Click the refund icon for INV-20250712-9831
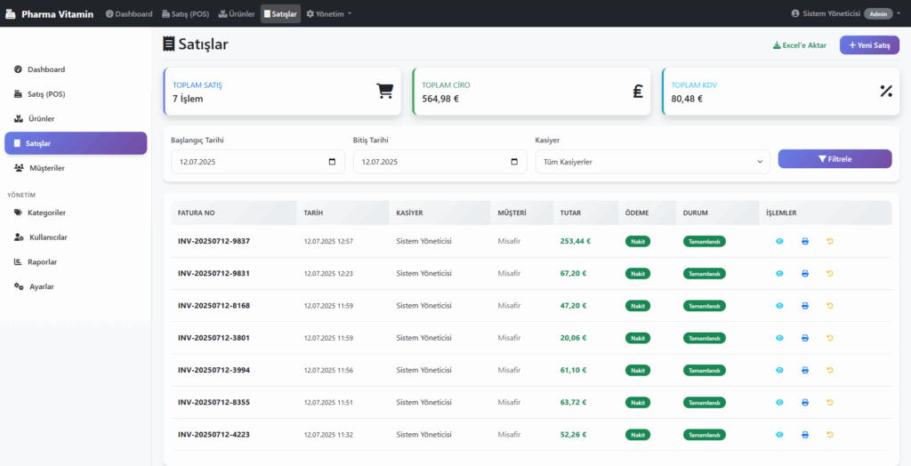 coord(830,273)
